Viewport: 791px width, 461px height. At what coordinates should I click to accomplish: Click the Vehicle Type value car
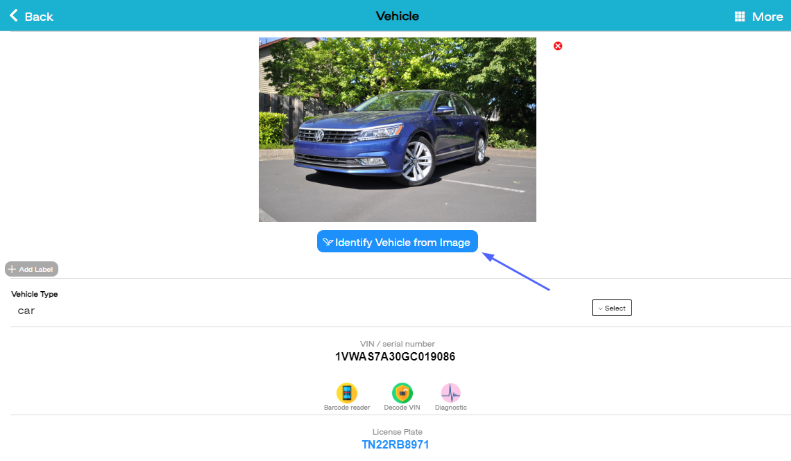tap(26, 311)
